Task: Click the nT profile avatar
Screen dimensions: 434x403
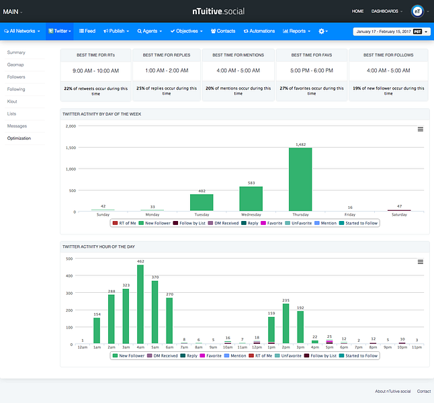Action: (x=417, y=11)
